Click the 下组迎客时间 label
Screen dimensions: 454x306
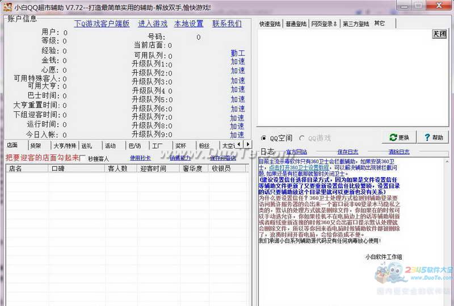point(36,115)
